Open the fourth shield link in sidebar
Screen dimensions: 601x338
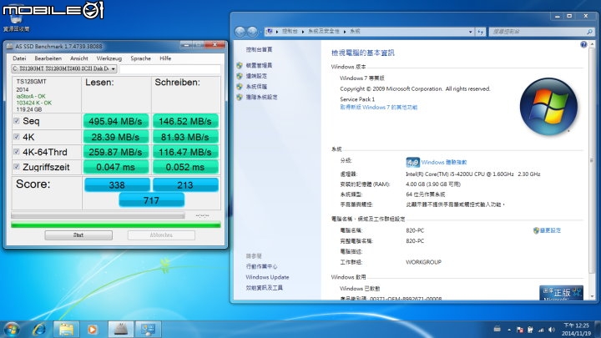(x=261, y=97)
